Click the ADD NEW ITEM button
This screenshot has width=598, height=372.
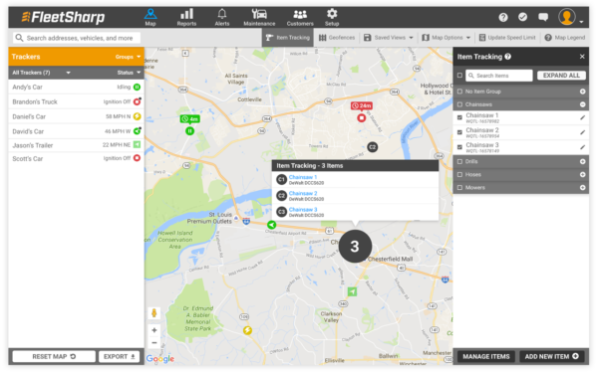coord(551,356)
